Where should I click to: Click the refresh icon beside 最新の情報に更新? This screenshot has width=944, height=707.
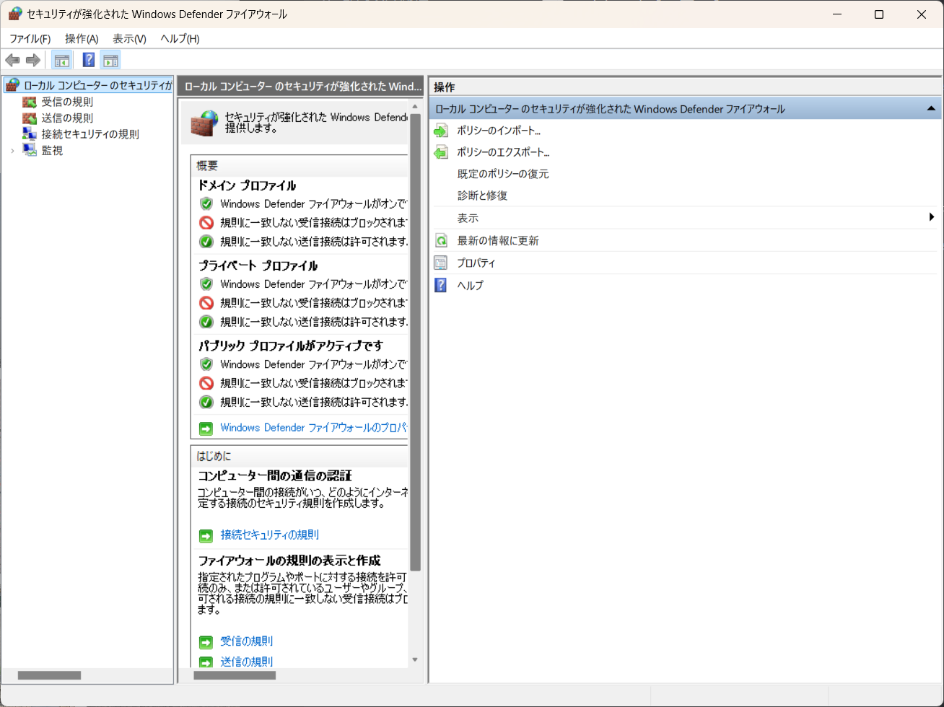(441, 240)
